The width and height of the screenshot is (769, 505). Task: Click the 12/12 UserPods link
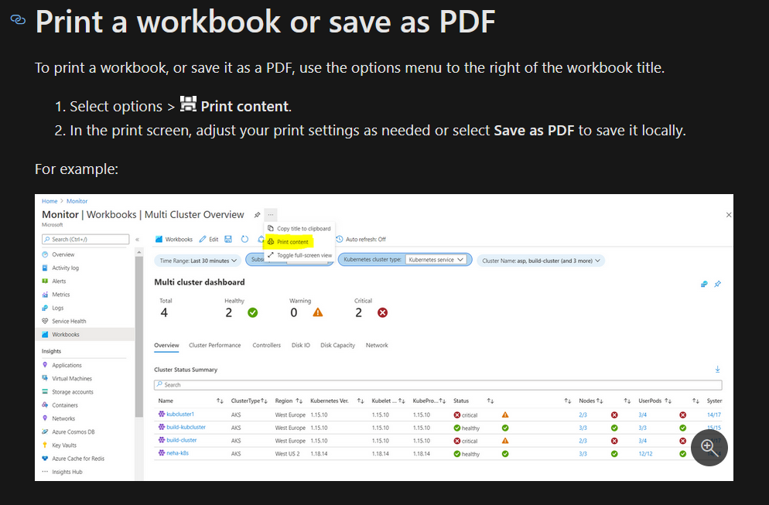coord(645,454)
